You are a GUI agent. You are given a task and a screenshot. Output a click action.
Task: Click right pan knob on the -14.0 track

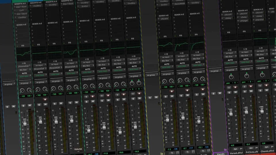tap(139, 83)
